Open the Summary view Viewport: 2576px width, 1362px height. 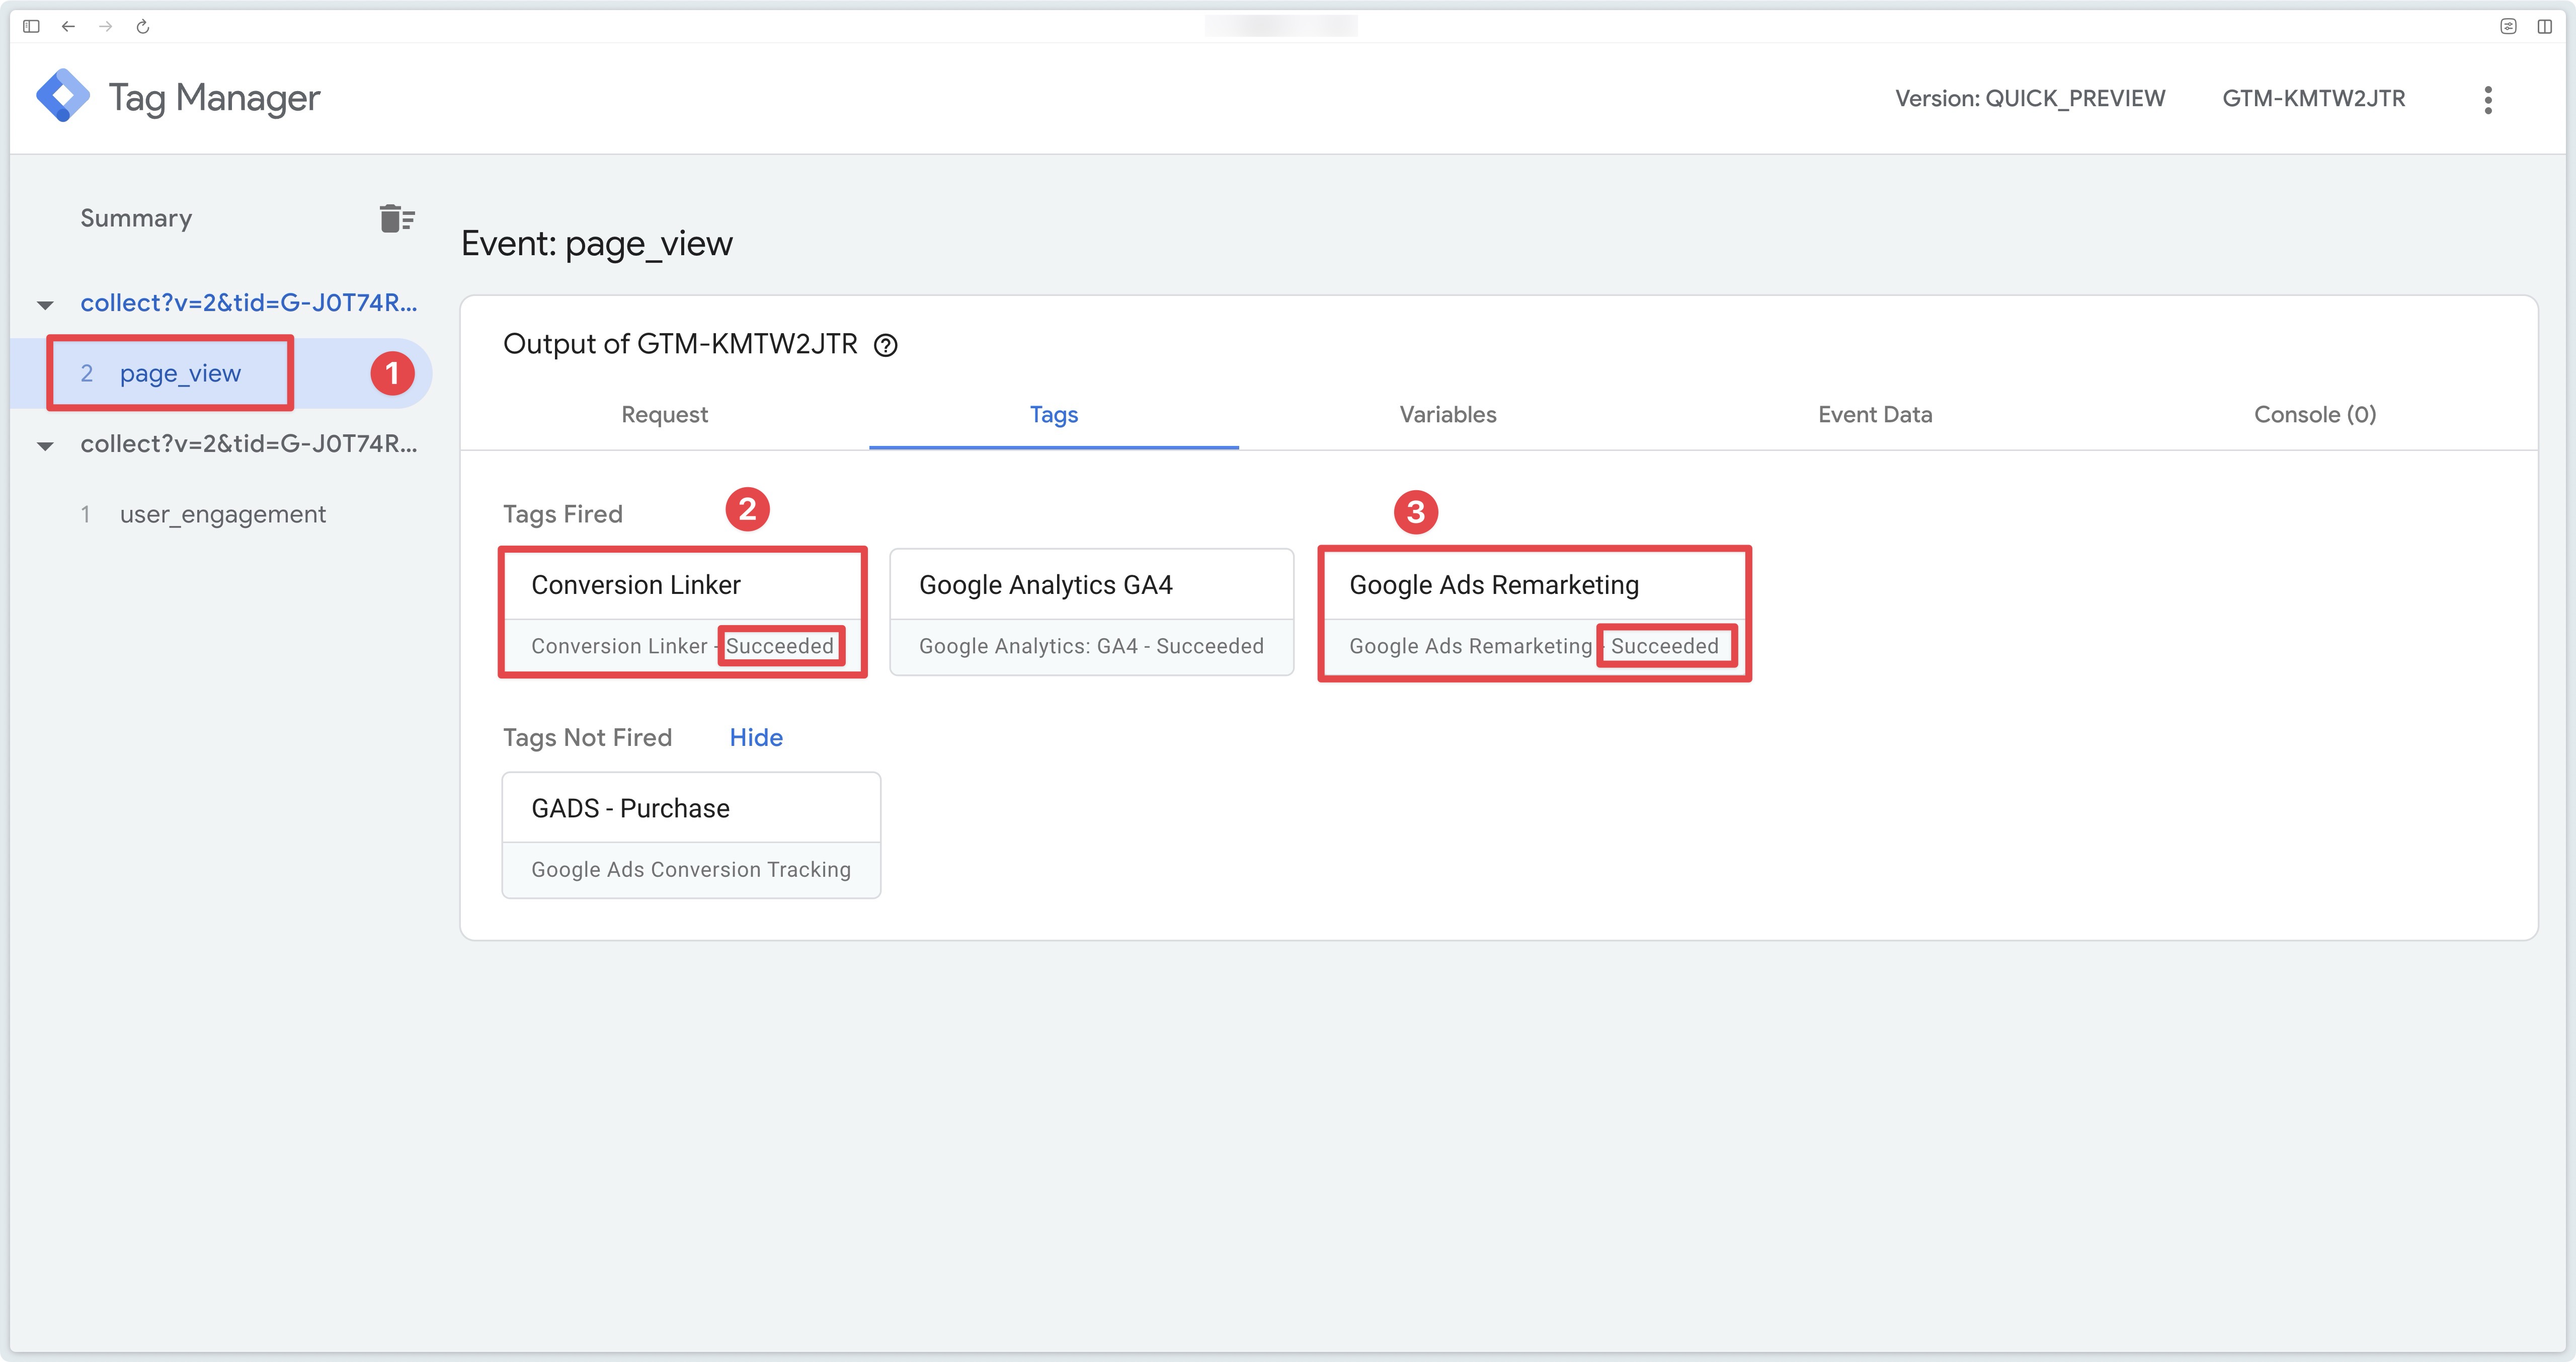[136, 218]
